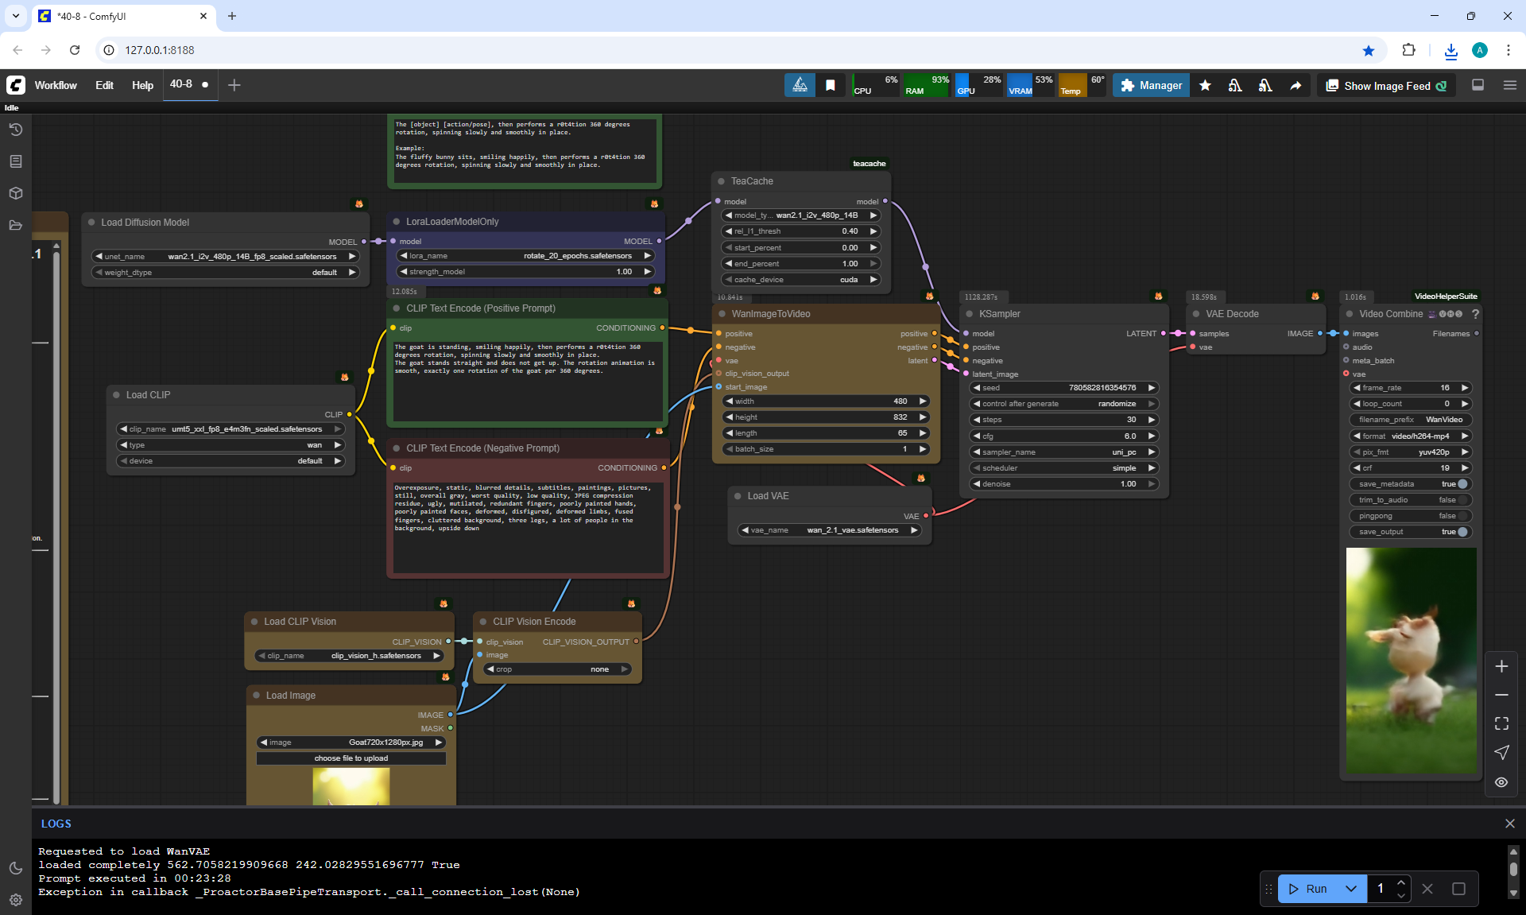This screenshot has width=1526, height=915.
Task: Toggle dark theme moon icon
Action: tap(16, 868)
